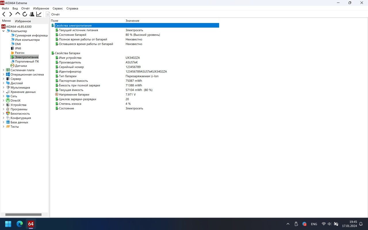
Task: Open the volume tray icon
Action: [329, 224]
